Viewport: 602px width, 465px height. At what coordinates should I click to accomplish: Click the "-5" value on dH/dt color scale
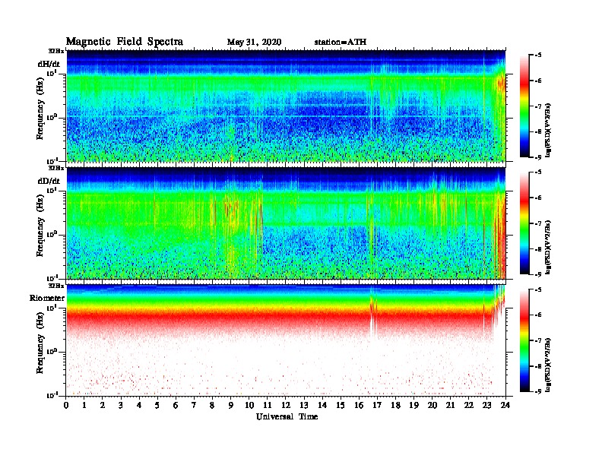click(538, 55)
